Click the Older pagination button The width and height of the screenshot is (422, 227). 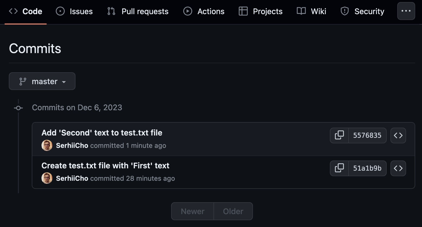pos(233,211)
